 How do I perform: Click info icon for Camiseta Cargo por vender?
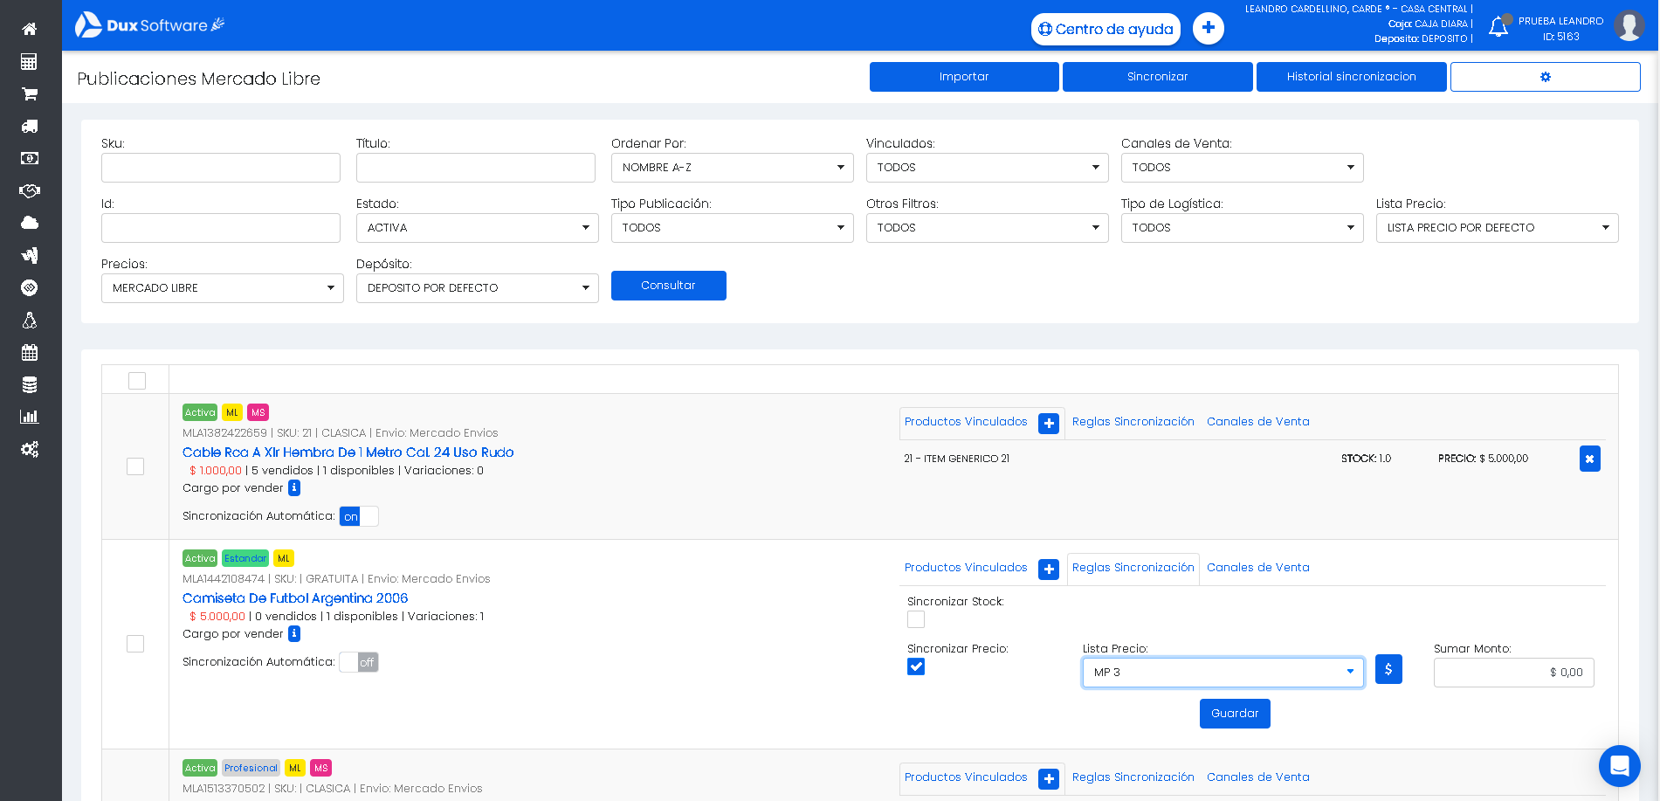pos(294,633)
